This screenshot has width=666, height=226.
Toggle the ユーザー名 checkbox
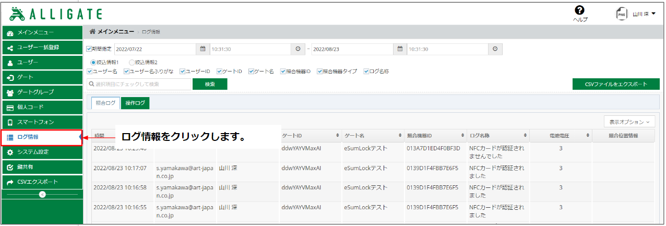pyautogui.click(x=89, y=72)
